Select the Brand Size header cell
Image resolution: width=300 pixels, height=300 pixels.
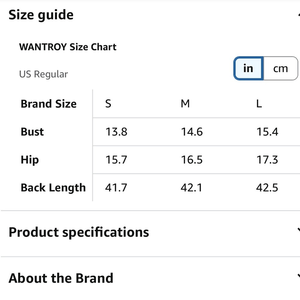[x=49, y=104]
